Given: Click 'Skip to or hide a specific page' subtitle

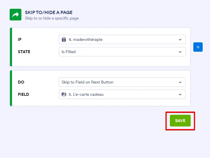Looking at the screenshot, I should (52, 18).
